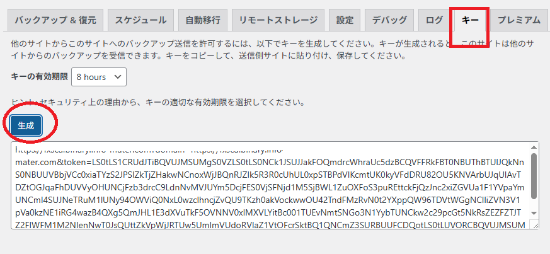This screenshot has width=550, height=254.
Task: Click the ヒント security hint text
Action: click(158, 101)
